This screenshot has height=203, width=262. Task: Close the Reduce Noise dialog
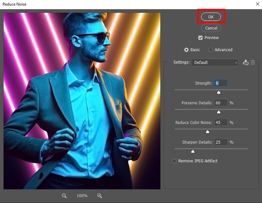[x=258, y=4]
